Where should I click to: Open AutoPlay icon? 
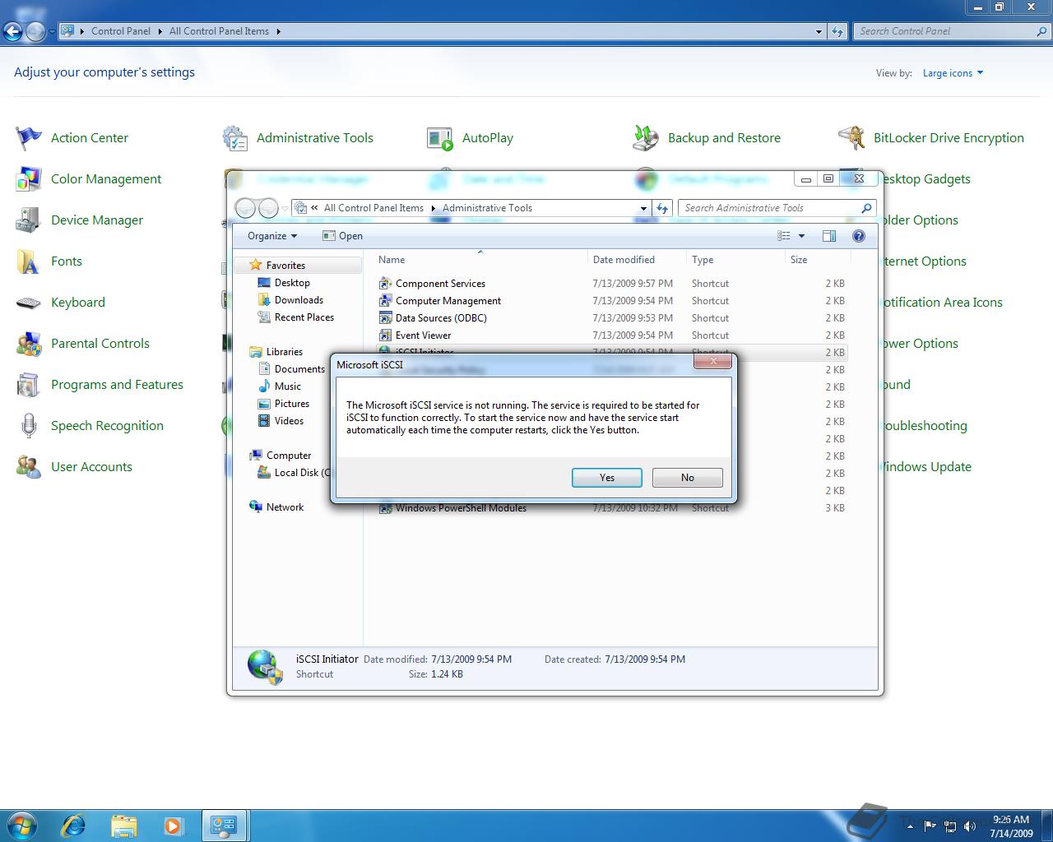tap(440, 137)
